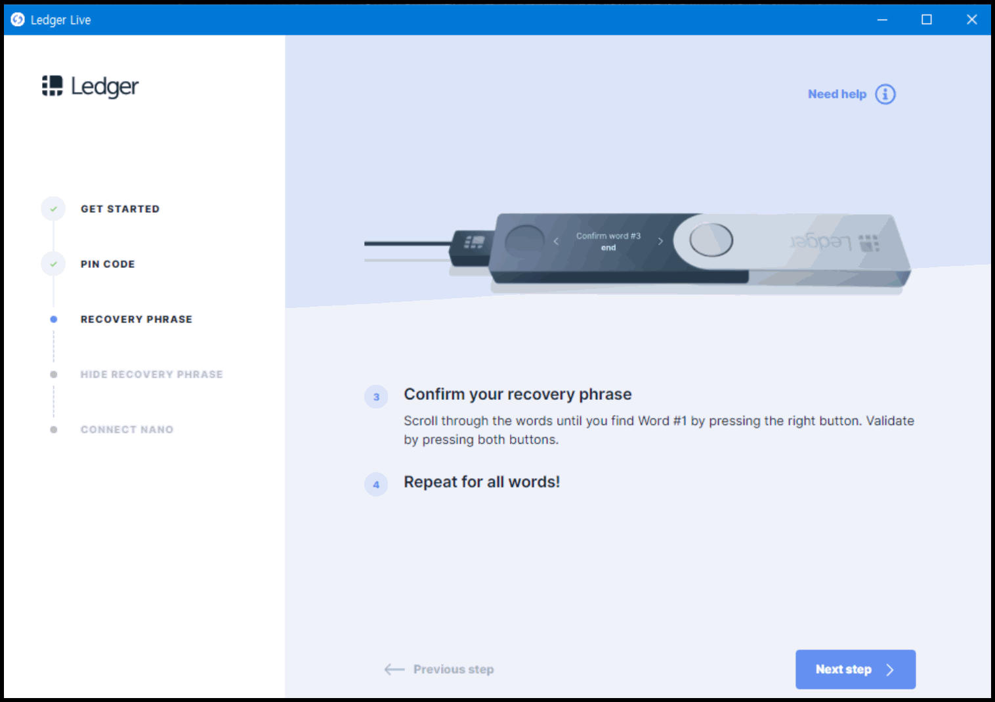995x702 pixels.
Task: Click the left chevron on the device screen
Action: (556, 242)
